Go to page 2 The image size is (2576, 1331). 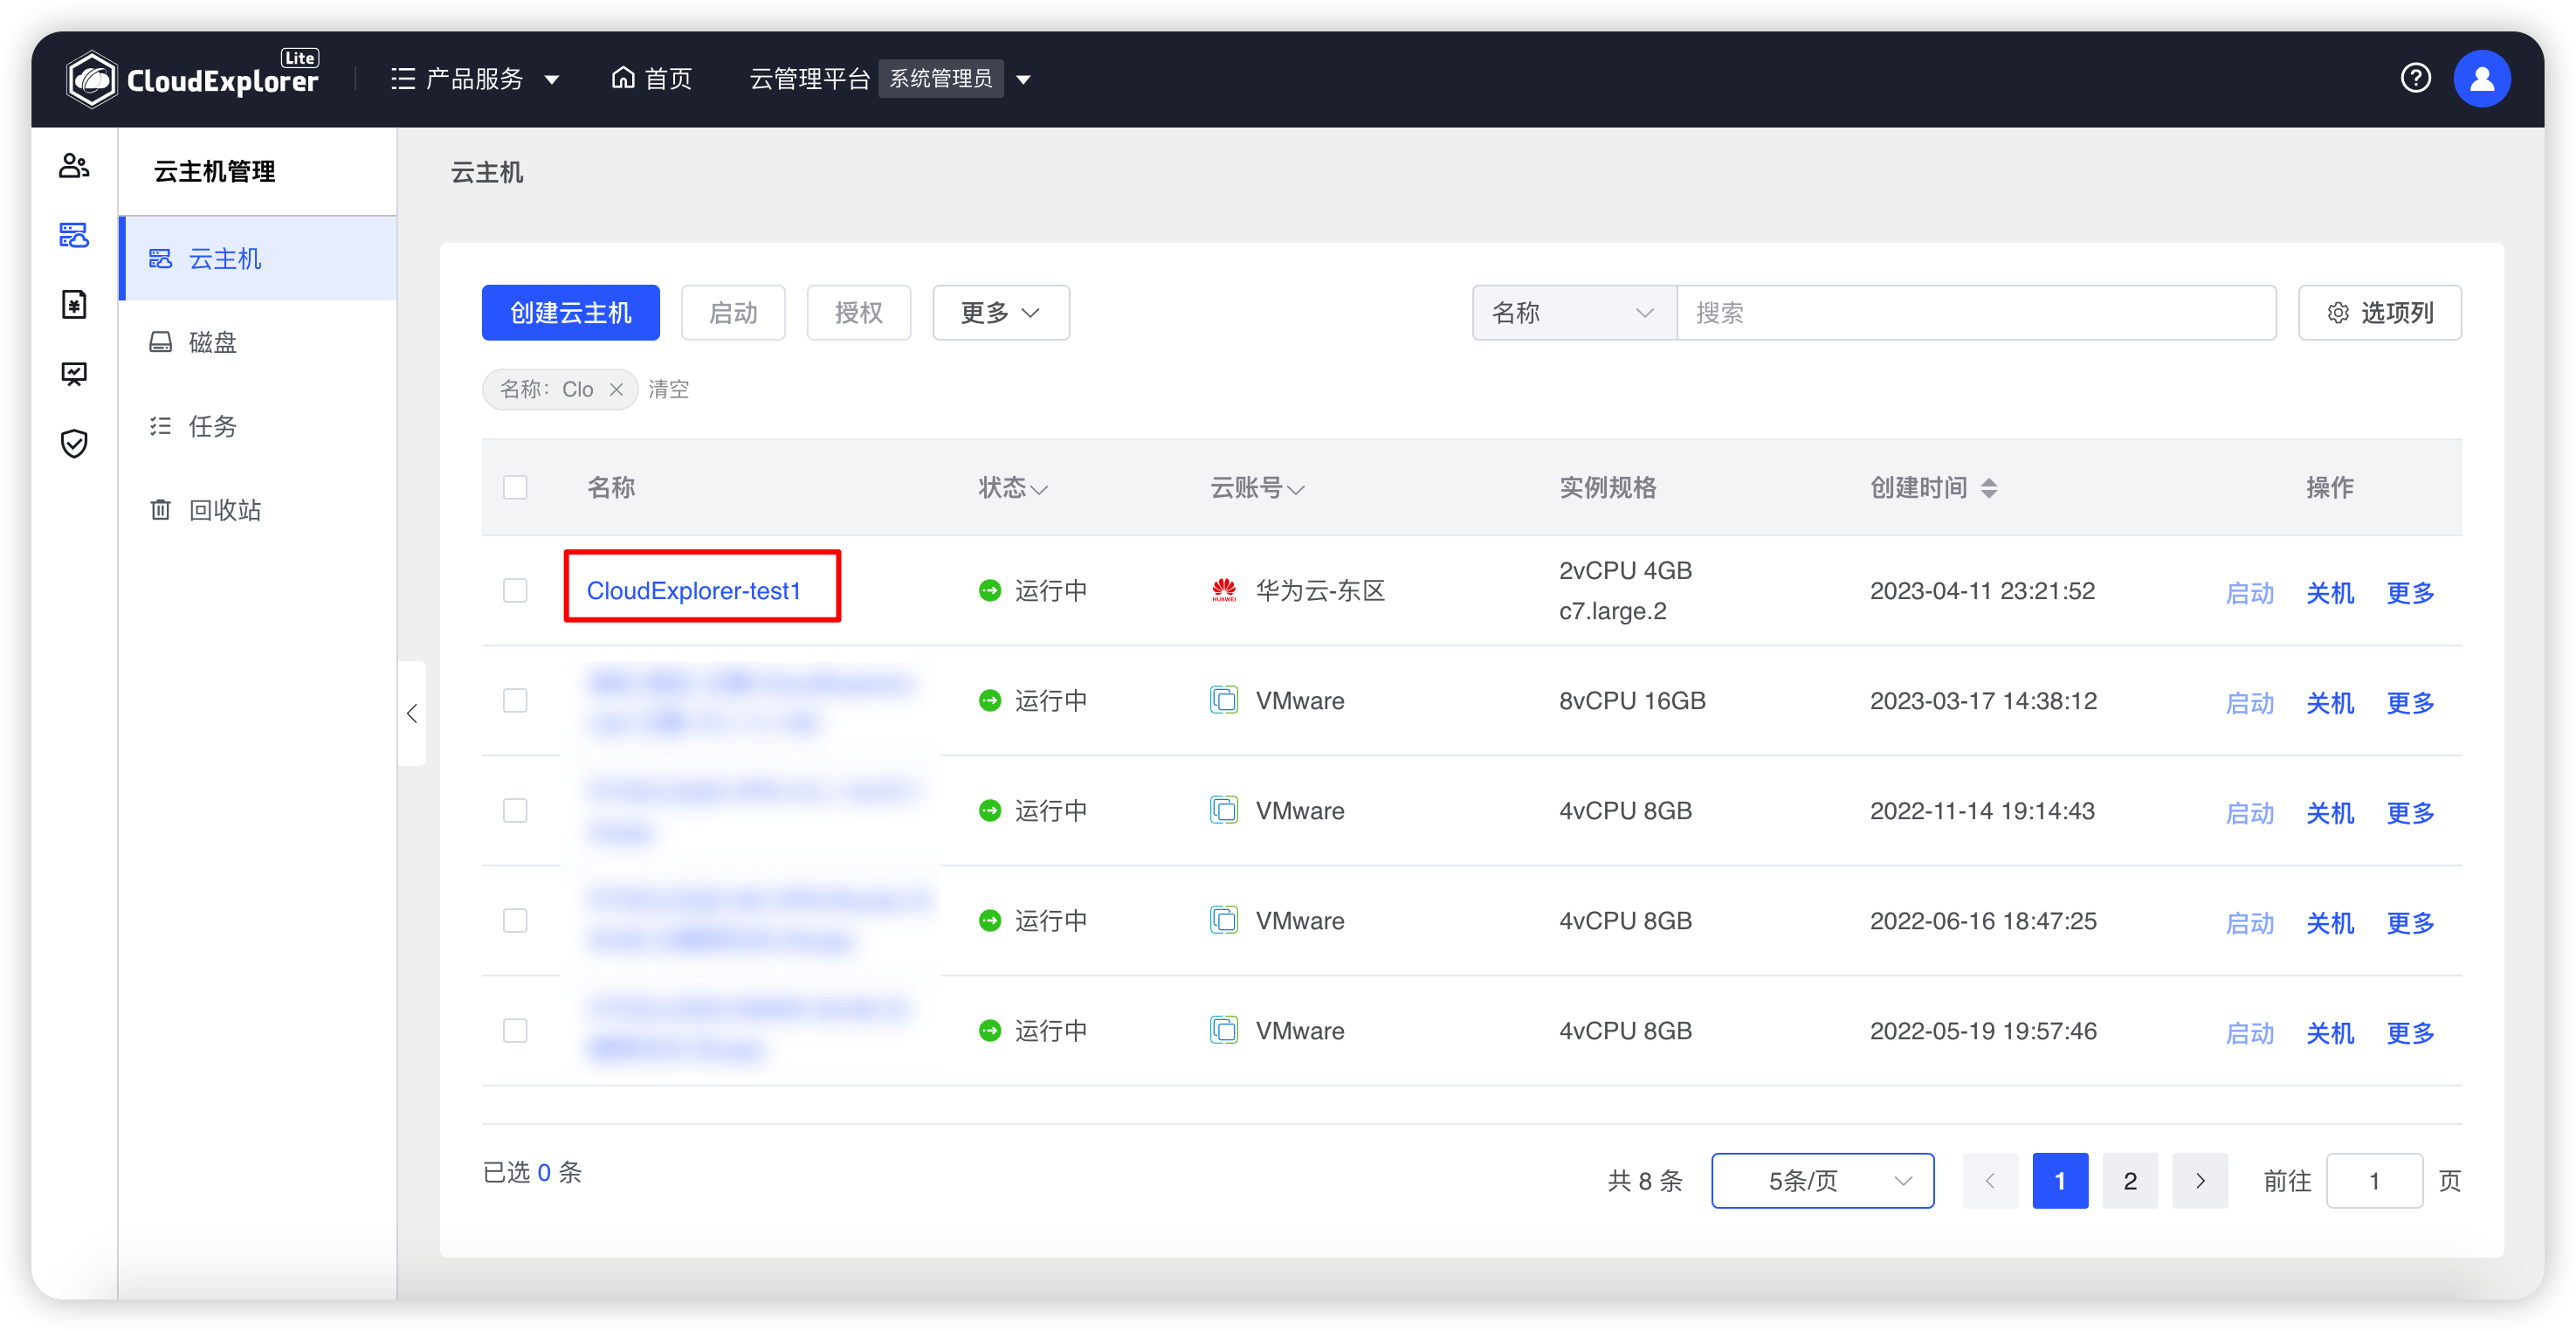2130,1181
